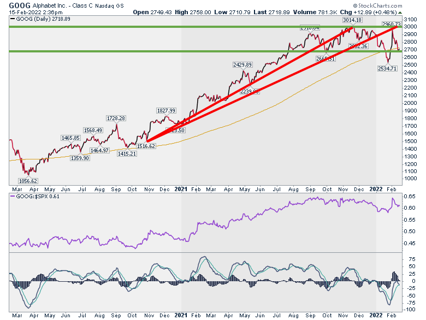The height and width of the screenshot is (320, 426).
Task: Click the -100 tick on oscillator axis
Action: click(410, 310)
